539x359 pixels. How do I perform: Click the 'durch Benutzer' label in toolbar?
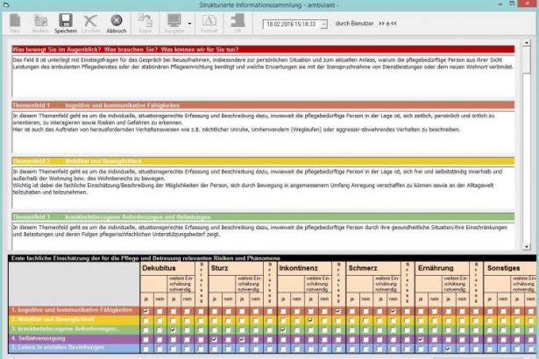[354, 24]
